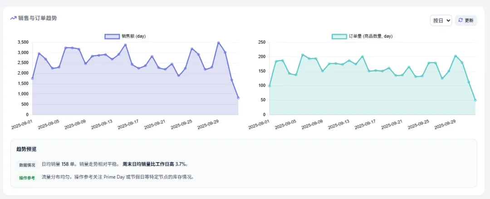Screen dimensions: 490x199
Task: Open the 按日 time granularity dropdown
Action: click(x=441, y=20)
